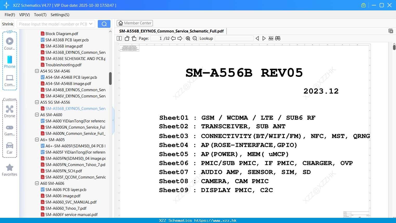Open Block Diagram.pdf
Screen dimensions: 396x223
(x=62, y=34)
